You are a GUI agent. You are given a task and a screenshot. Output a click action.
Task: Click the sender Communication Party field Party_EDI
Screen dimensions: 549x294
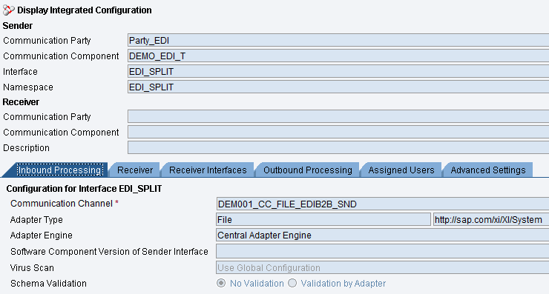pos(338,41)
